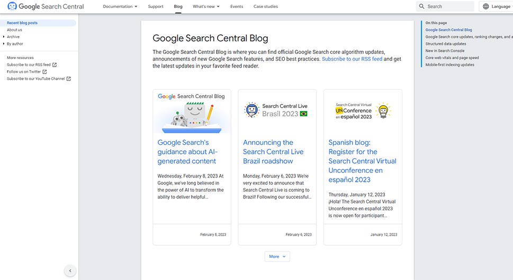
Task: Jump to Mobile-first indexing updates section
Action: coord(449,64)
